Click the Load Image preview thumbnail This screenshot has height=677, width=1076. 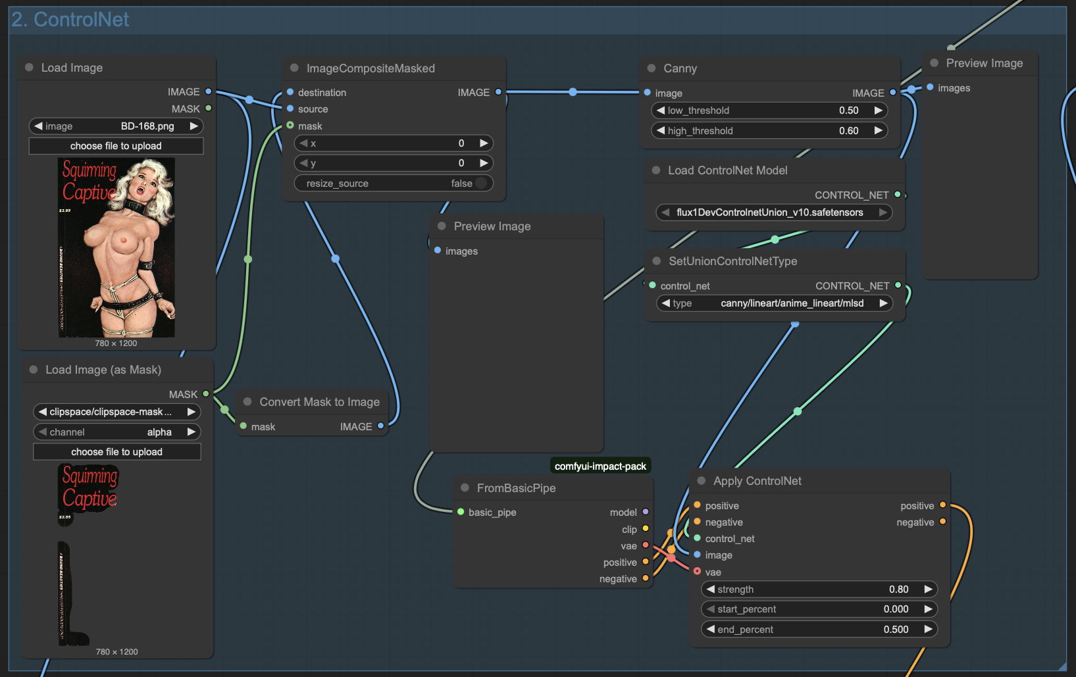(x=116, y=247)
